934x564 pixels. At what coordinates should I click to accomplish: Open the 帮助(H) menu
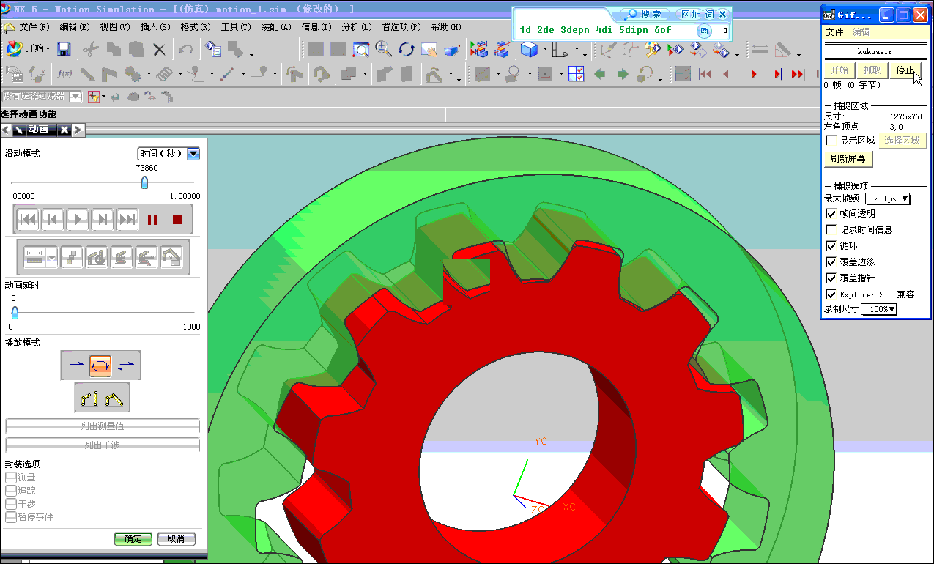(446, 27)
